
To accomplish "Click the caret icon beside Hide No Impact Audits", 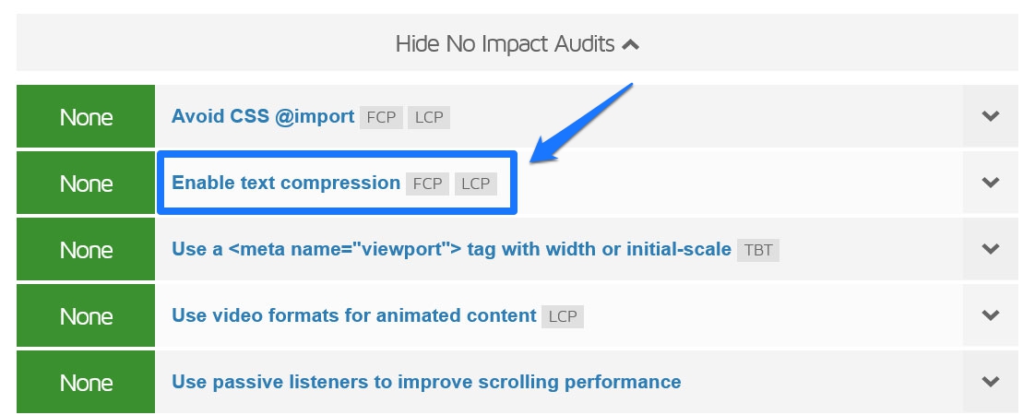I will coord(631,45).
